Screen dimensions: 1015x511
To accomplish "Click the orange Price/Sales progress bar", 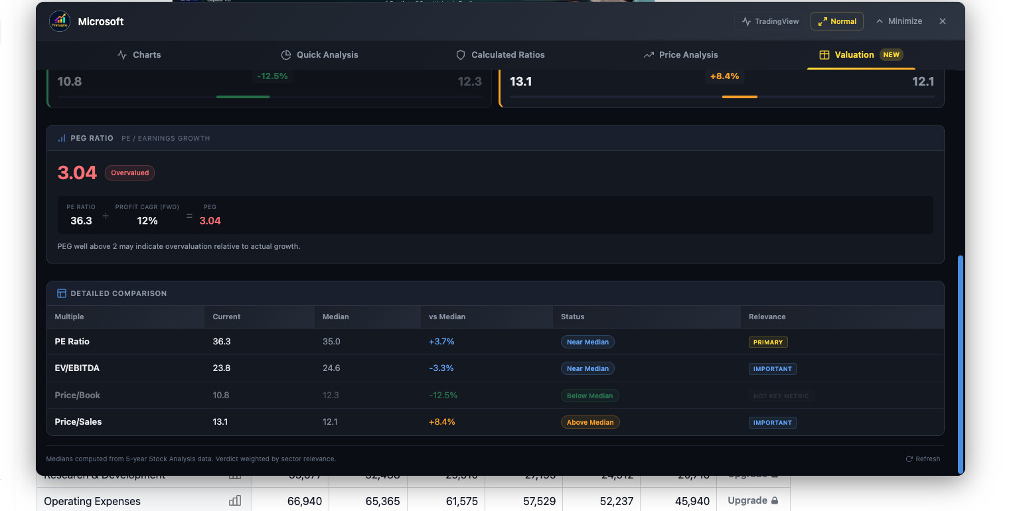I will [740, 97].
